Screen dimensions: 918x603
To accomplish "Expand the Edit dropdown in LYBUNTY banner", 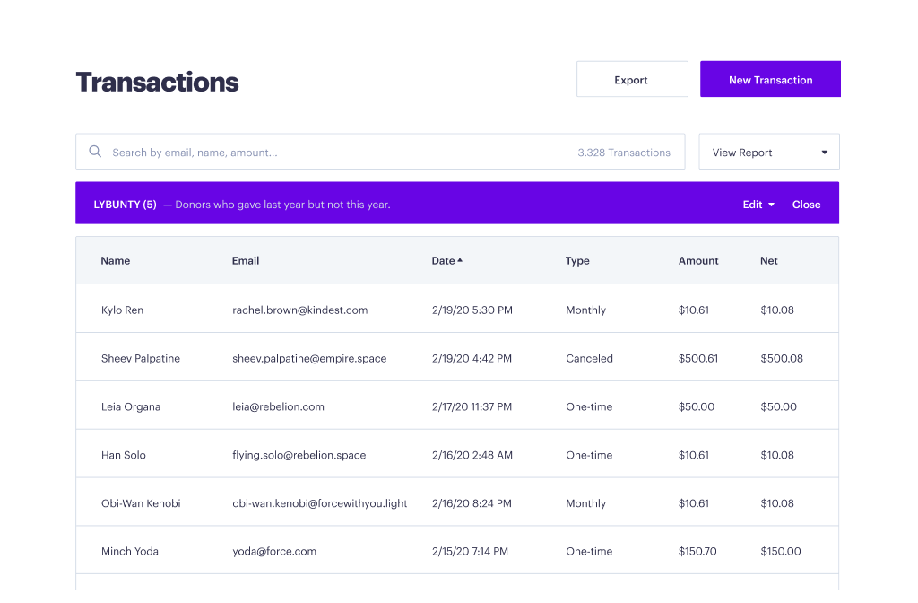I will click(758, 205).
